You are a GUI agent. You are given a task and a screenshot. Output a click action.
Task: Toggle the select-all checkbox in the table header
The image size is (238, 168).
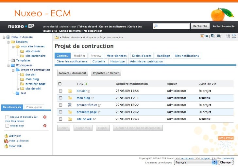tap(60, 84)
